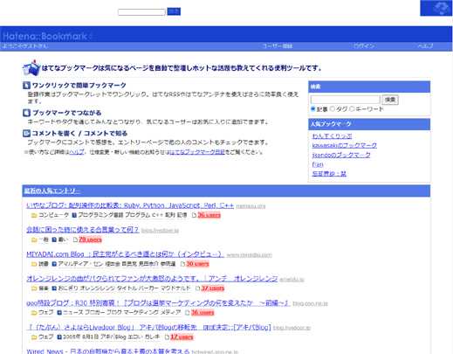Click page icon before goo entry's 36 users
The width and height of the screenshot is (453, 354).
188,313
